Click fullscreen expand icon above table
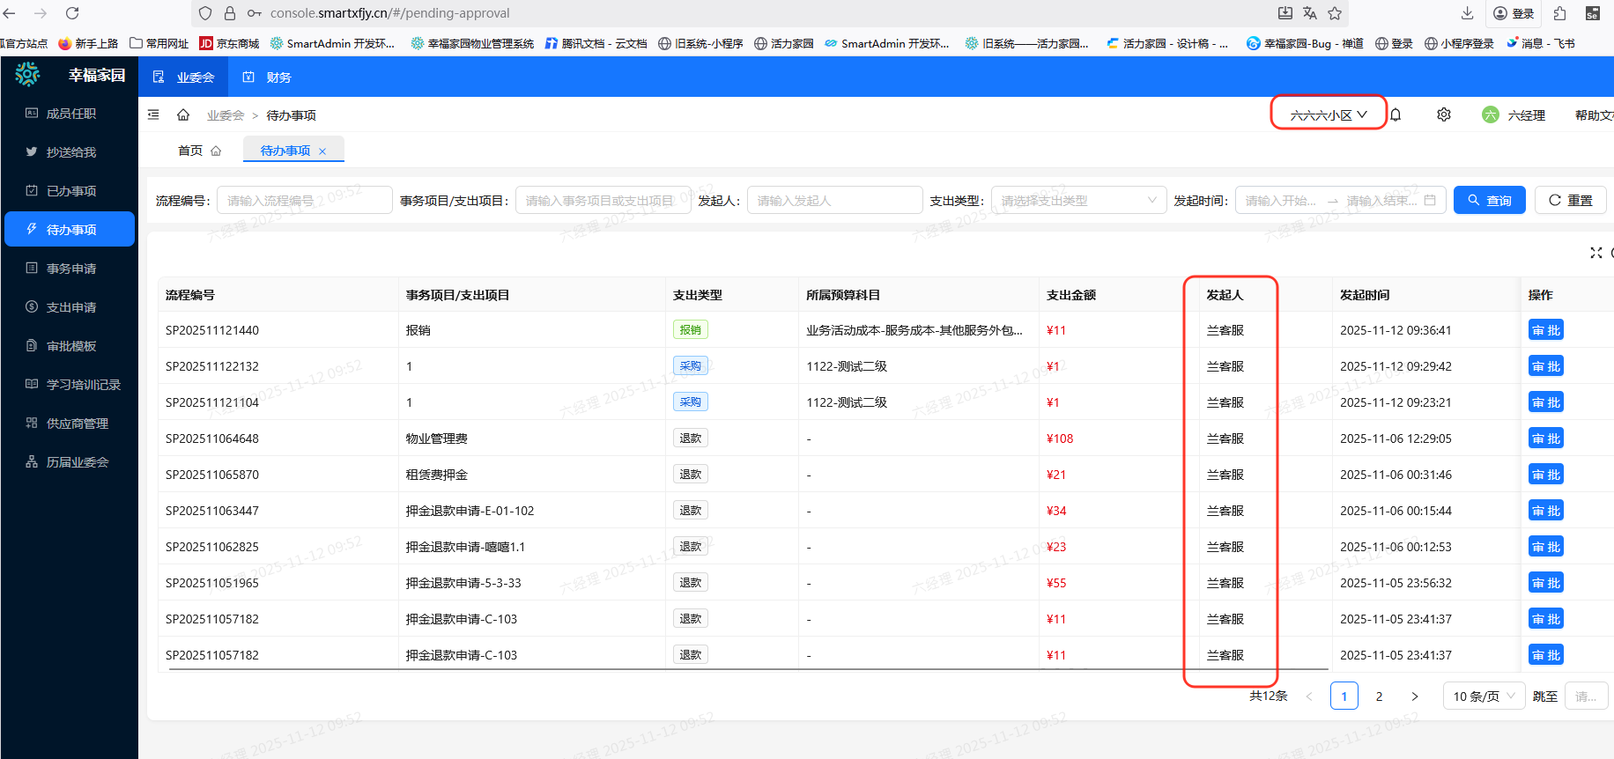The height and width of the screenshot is (759, 1614). (1595, 253)
